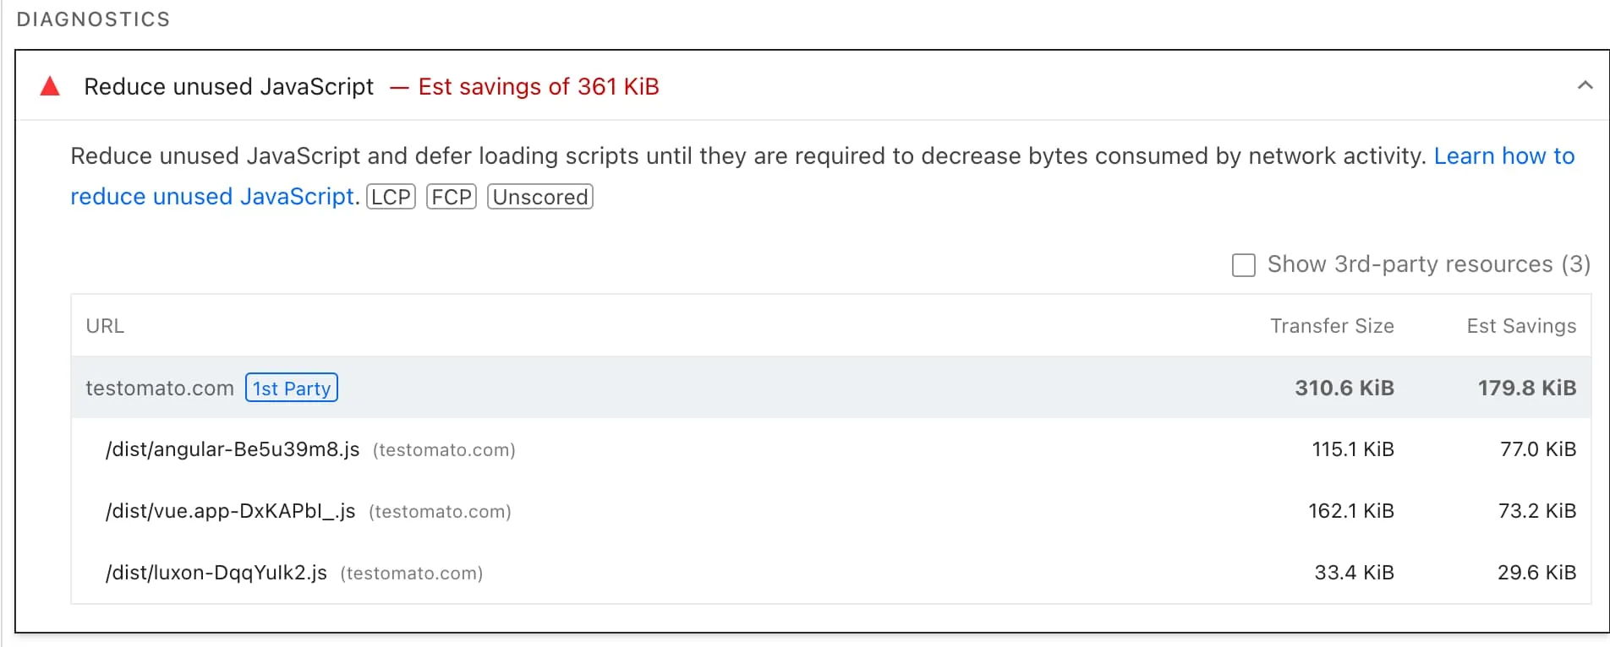Sort by the Transfer Size column header
The height and width of the screenshot is (647, 1610).
pyautogui.click(x=1332, y=326)
